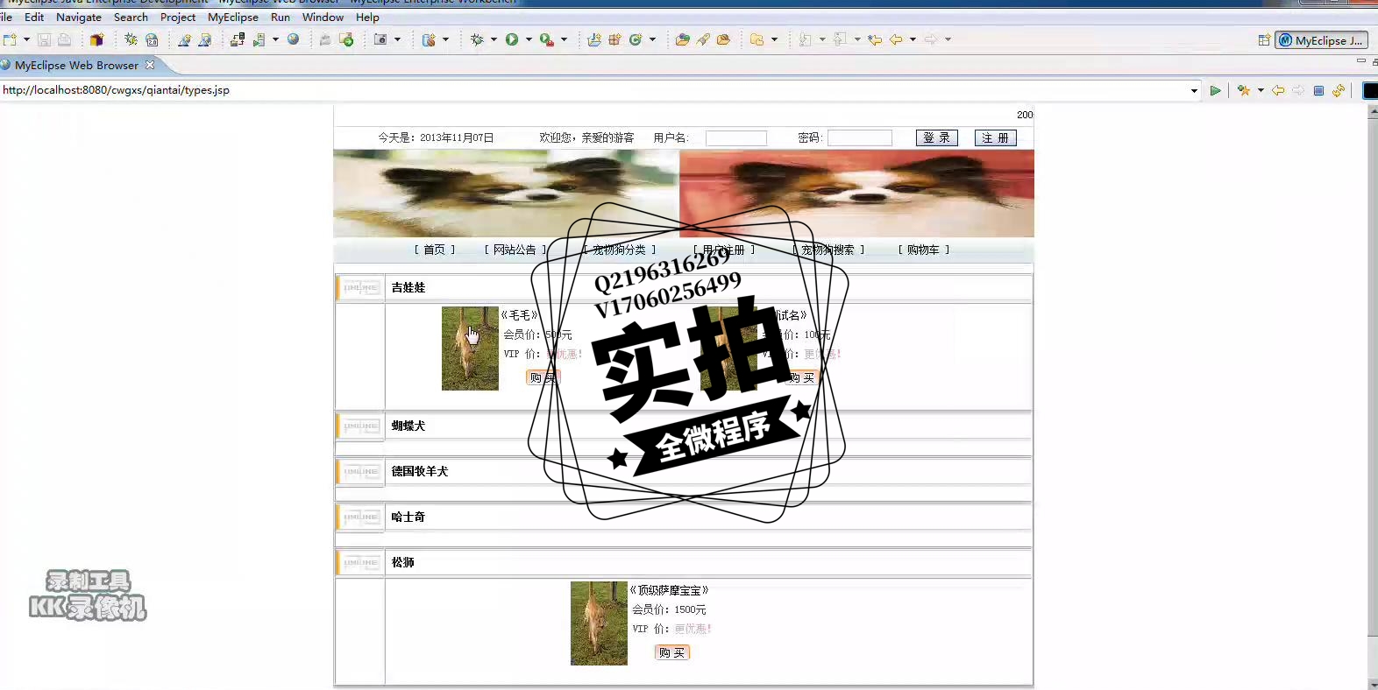Click the yellow Back navigation arrow in main toolbar
This screenshot has width=1378, height=690.
tap(896, 39)
